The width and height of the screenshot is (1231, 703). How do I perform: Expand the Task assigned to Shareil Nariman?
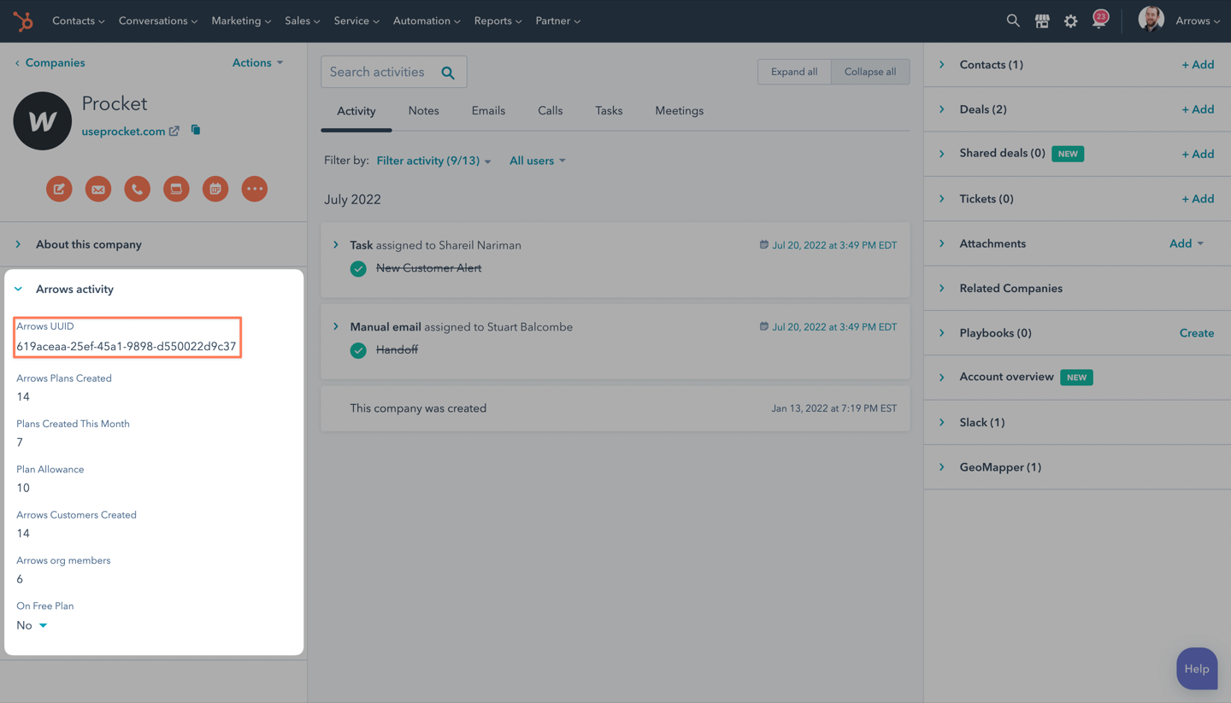336,244
